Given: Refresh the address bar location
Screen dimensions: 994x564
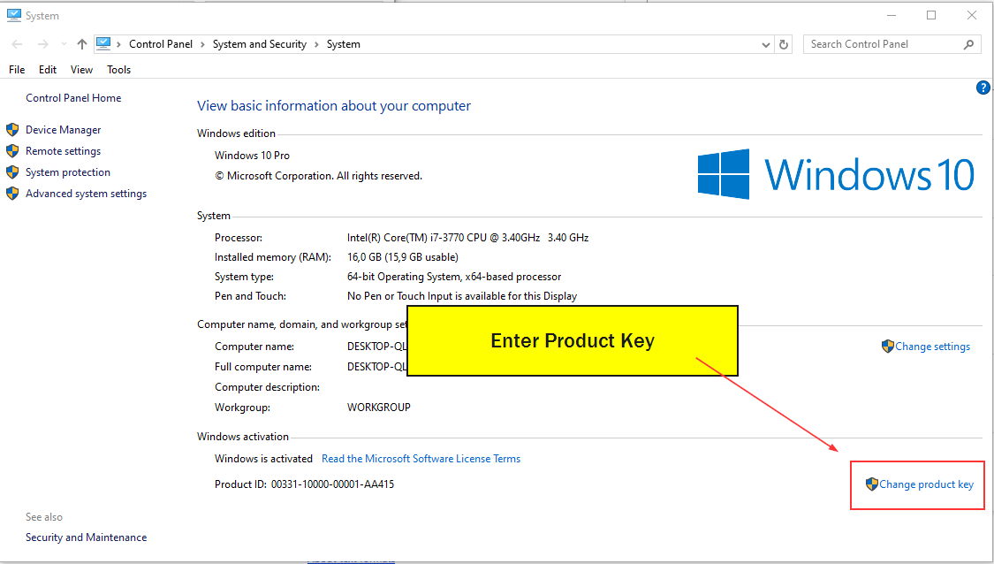Looking at the screenshot, I should click(x=784, y=44).
